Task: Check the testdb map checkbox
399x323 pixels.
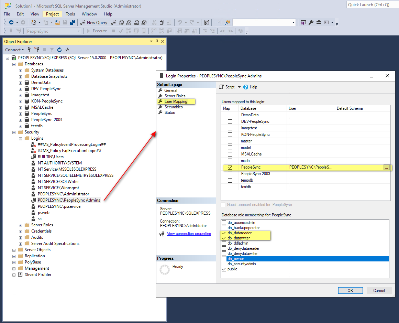Action: [x=230, y=187]
